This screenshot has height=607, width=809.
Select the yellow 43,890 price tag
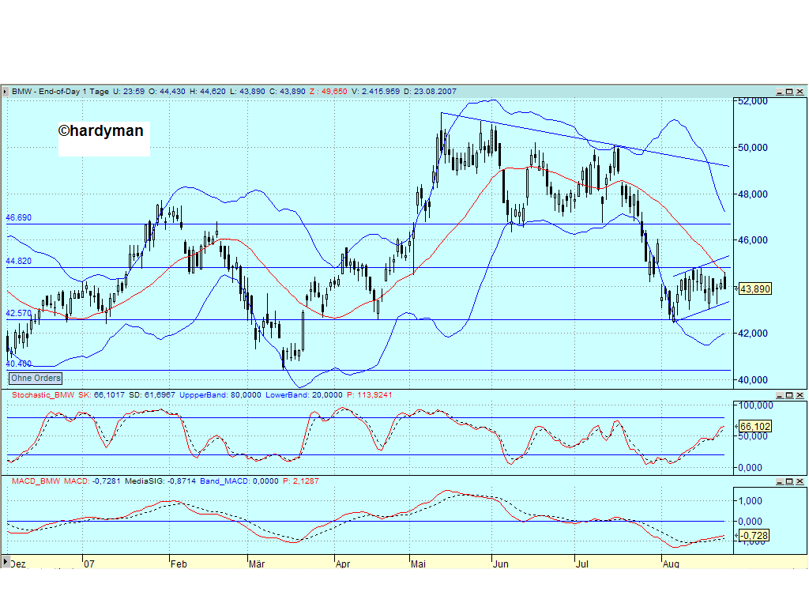point(754,288)
